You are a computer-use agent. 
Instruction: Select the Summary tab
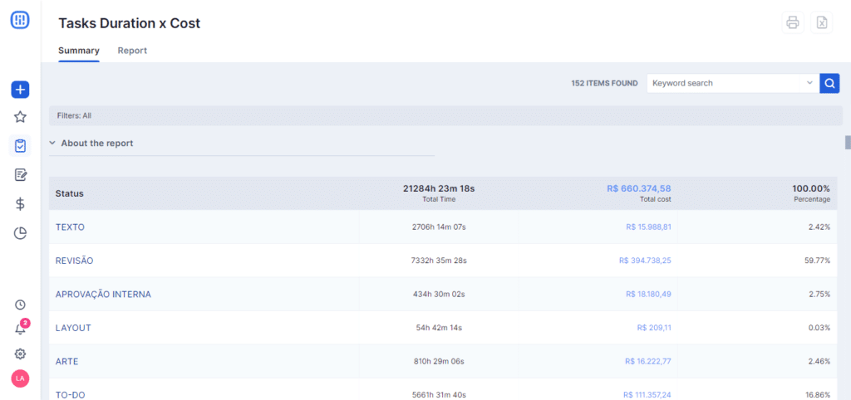click(79, 51)
